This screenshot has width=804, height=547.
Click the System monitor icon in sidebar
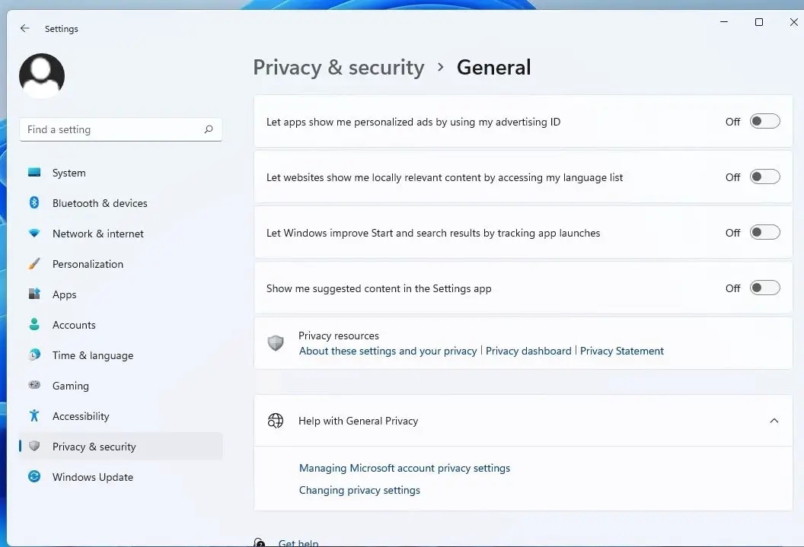[34, 173]
